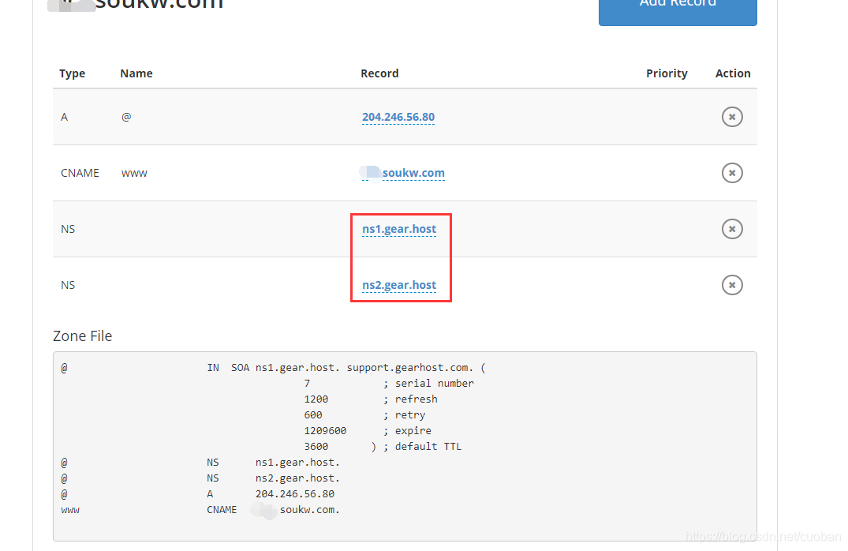The width and height of the screenshot is (848, 551).
Task: Delete the ns2.gear.host NS record
Action: click(732, 285)
